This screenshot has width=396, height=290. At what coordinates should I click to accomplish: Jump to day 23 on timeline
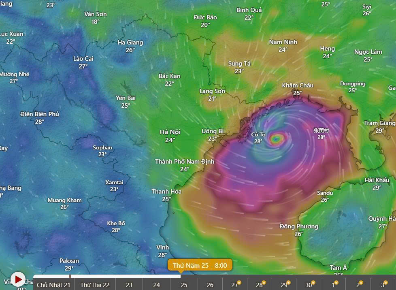point(129,285)
